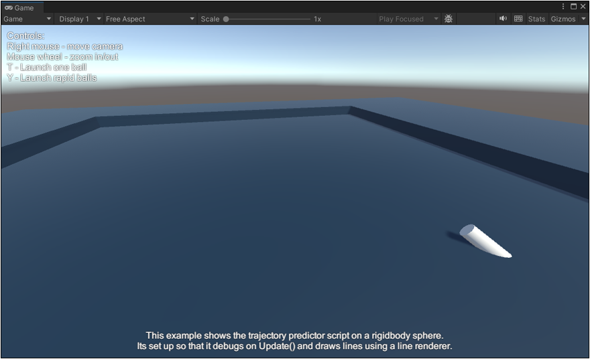The width and height of the screenshot is (590, 359).
Task: Click the gamepad icon on Game tab
Action: (x=9, y=8)
